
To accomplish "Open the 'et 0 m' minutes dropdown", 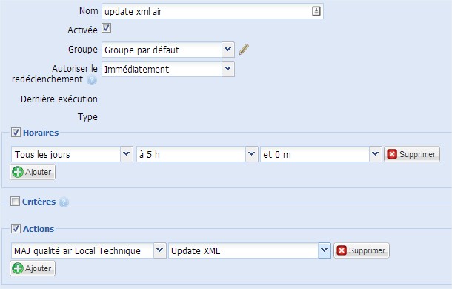I will pos(376,154).
